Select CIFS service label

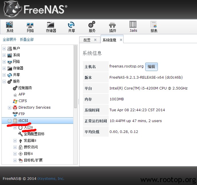(x=23, y=101)
